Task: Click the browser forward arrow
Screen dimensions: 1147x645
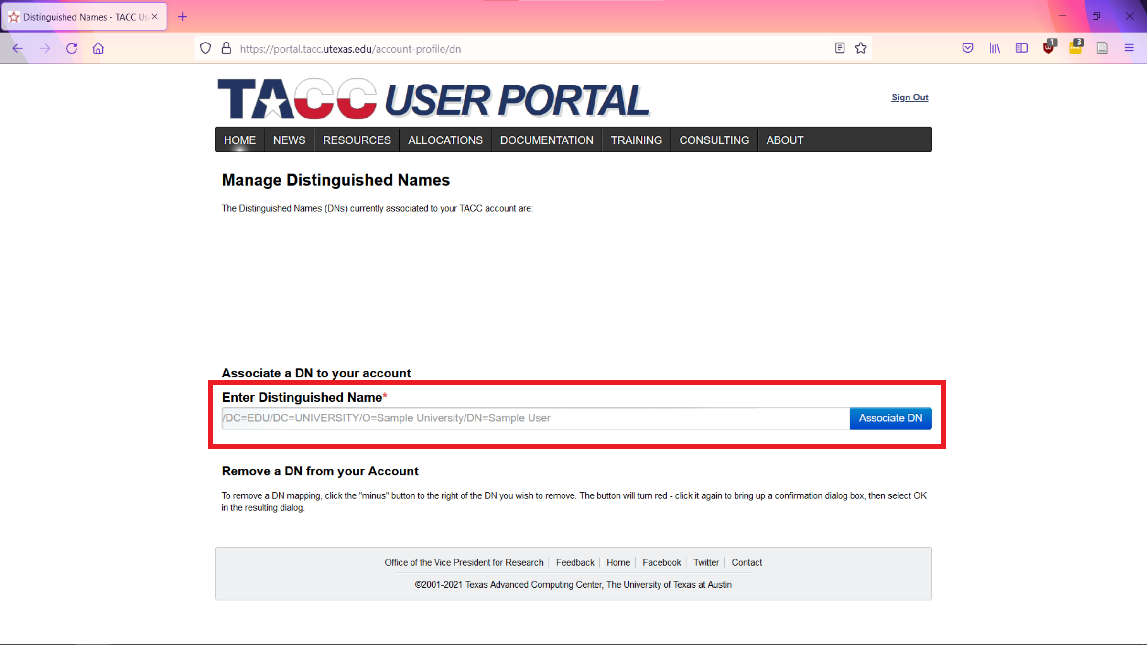Action: click(44, 48)
